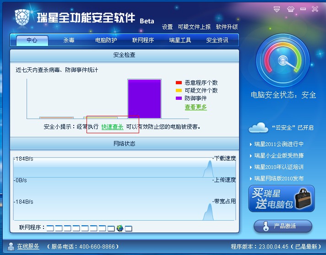Click the 带宽占用 graph label
326x255 pixels.
point(224,201)
